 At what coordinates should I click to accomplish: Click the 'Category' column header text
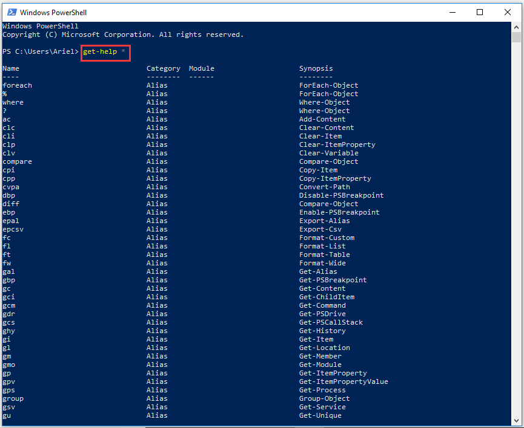point(164,68)
